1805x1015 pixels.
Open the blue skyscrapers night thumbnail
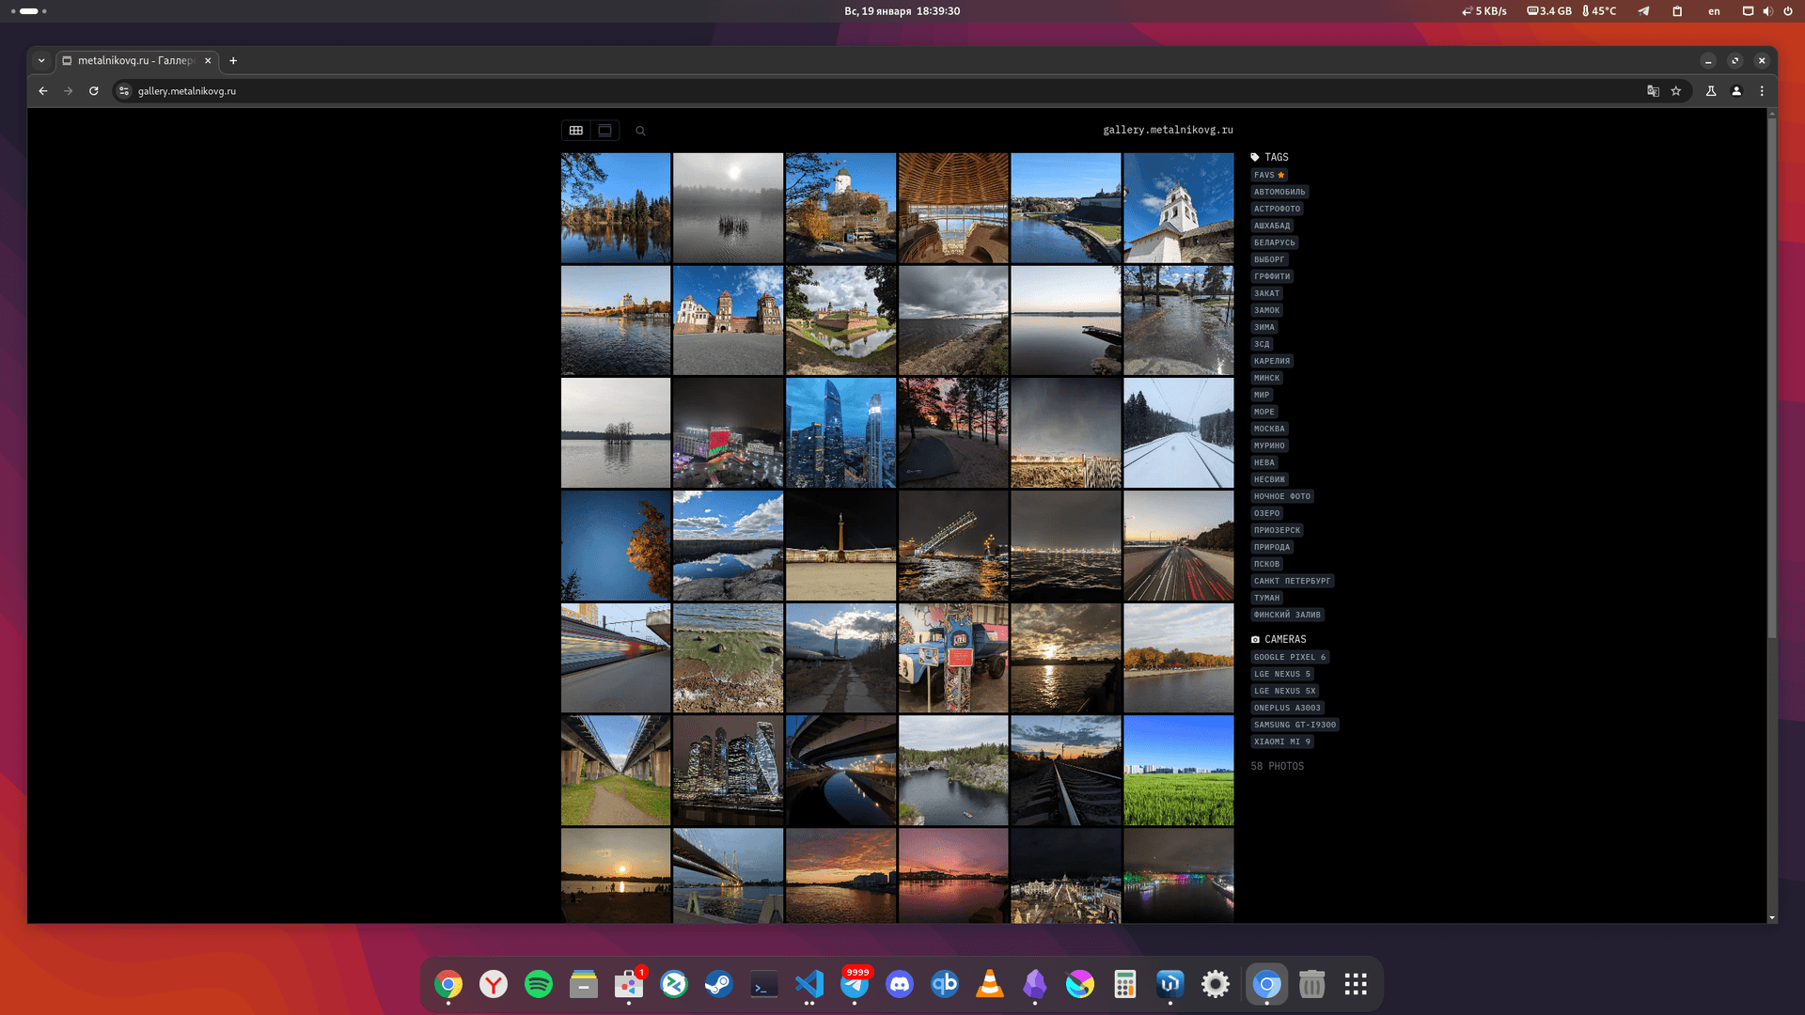click(x=840, y=432)
